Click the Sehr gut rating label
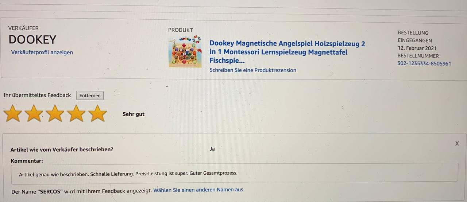 [134, 114]
